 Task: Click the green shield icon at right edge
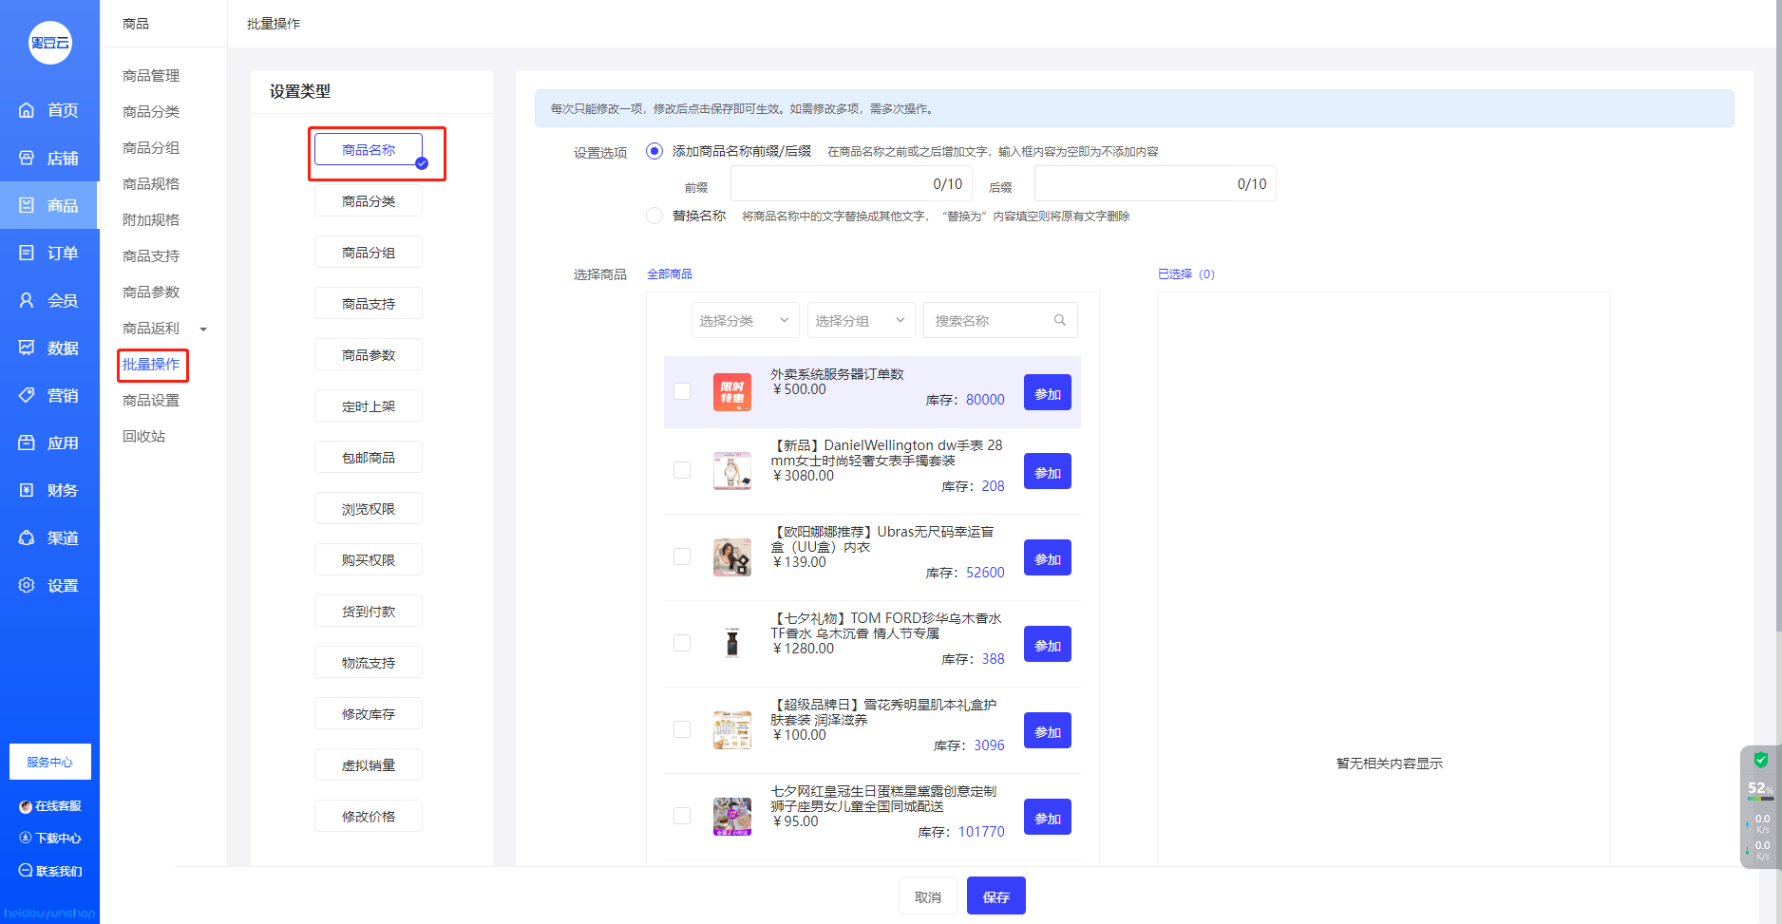[x=1760, y=760]
